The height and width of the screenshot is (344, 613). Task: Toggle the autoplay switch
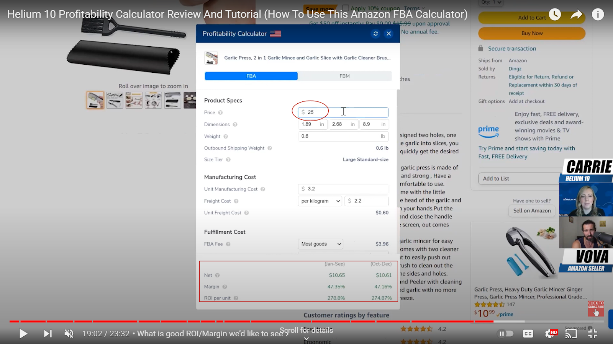[506, 334]
